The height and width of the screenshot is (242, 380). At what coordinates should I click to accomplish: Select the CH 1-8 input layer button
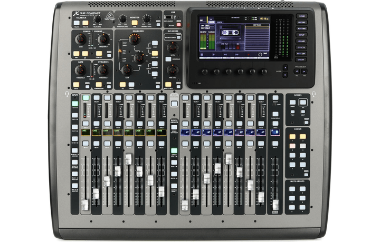pos(75,104)
